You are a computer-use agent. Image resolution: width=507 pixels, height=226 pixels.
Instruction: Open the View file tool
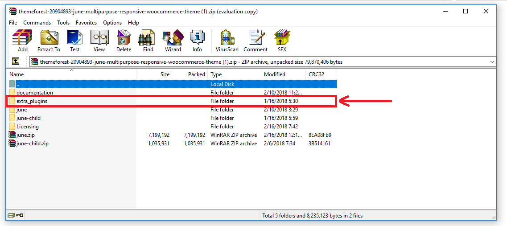(x=99, y=41)
